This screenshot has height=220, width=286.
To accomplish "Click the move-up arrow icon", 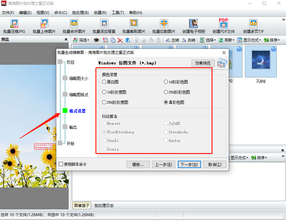I will [x=144, y=40].
